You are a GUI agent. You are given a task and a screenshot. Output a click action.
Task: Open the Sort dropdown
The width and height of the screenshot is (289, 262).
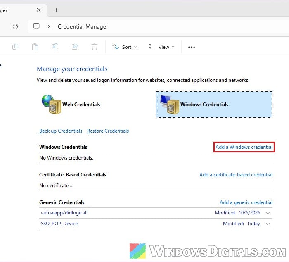tap(124, 47)
